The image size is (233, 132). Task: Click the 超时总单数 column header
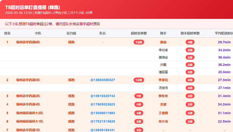(139, 33)
